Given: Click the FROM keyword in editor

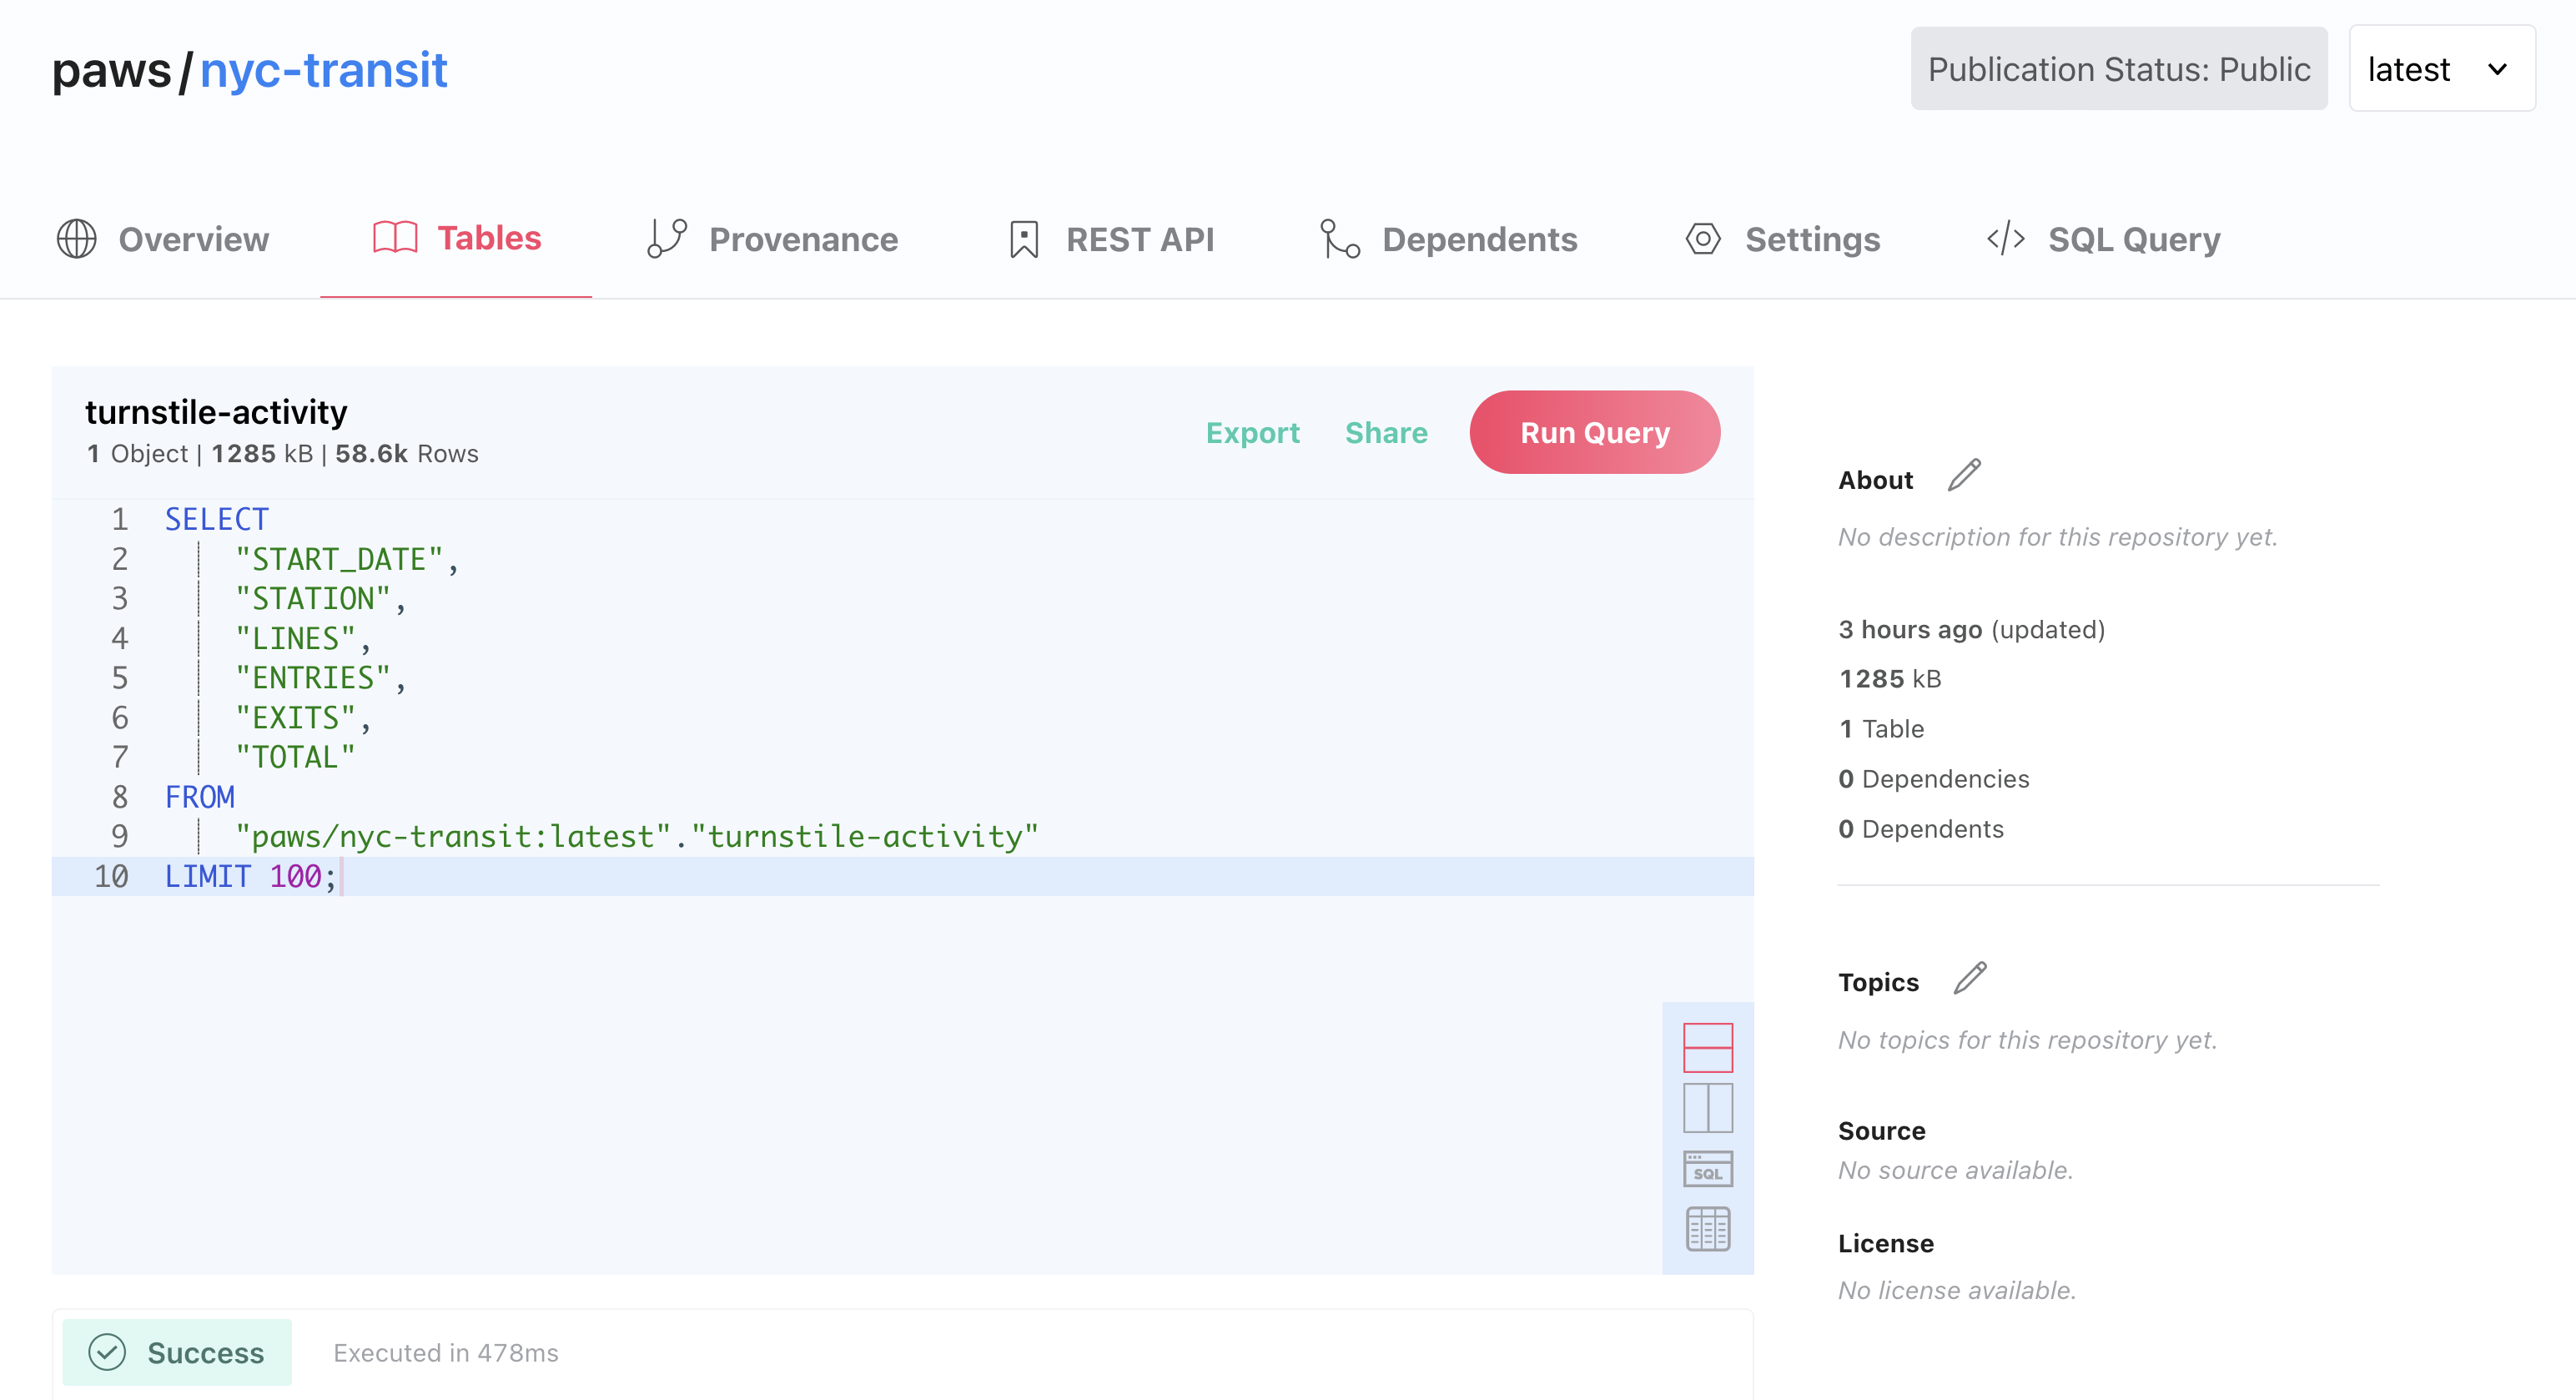Looking at the screenshot, I should click(x=200, y=797).
